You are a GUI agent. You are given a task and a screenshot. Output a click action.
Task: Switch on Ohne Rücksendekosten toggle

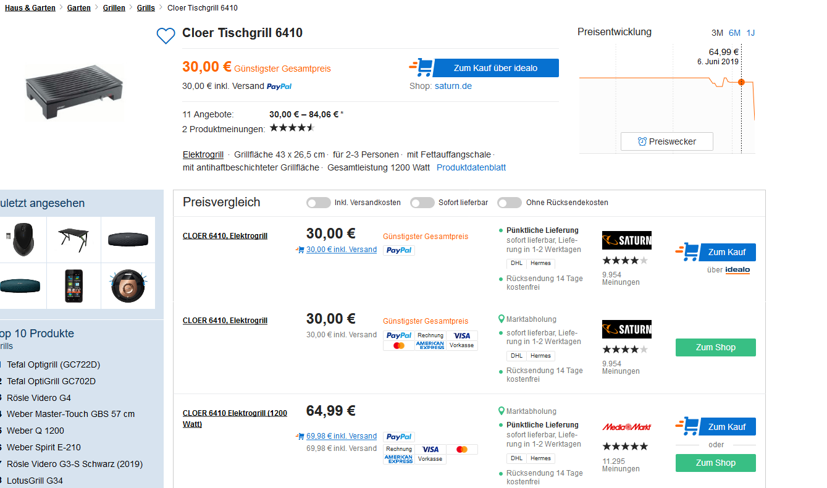coord(510,203)
